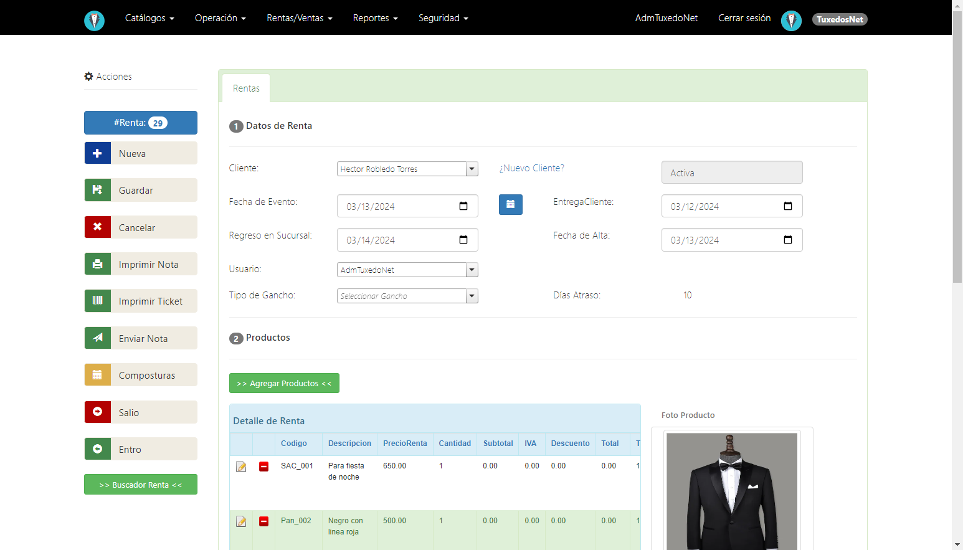Click the Regreso en Sucursal date field
The image size is (963, 550).
407,240
